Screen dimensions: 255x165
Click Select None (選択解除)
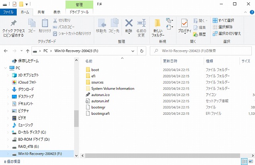tap(223, 27)
